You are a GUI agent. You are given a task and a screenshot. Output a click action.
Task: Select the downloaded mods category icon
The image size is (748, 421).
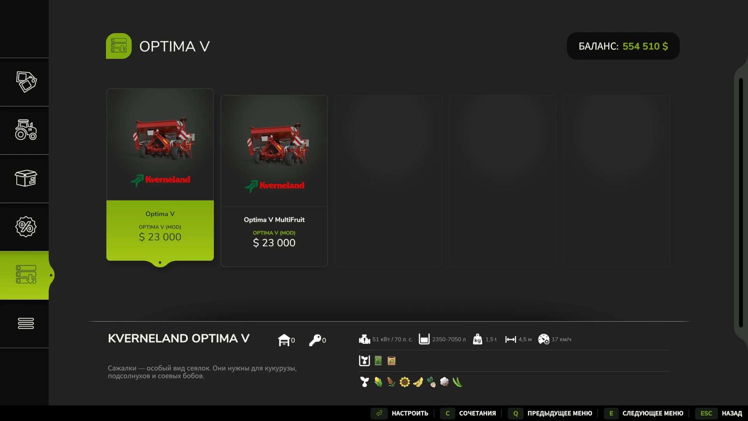click(x=26, y=275)
